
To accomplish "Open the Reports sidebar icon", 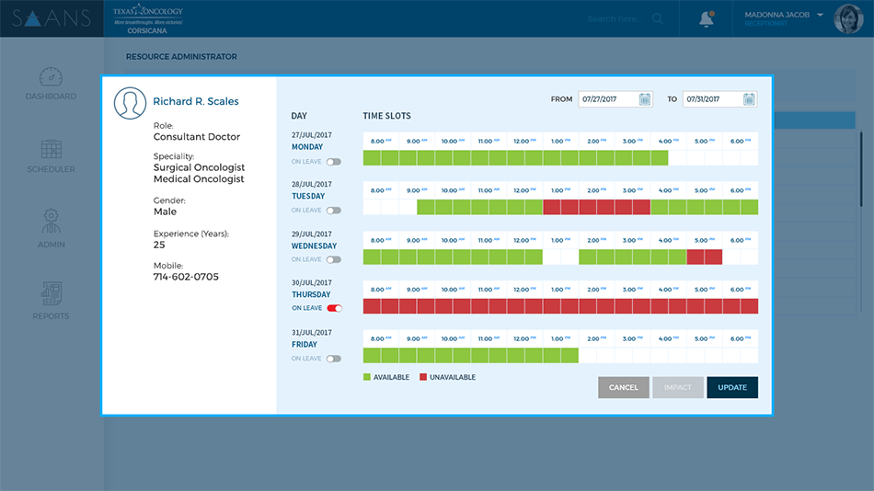I will pos(51,301).
